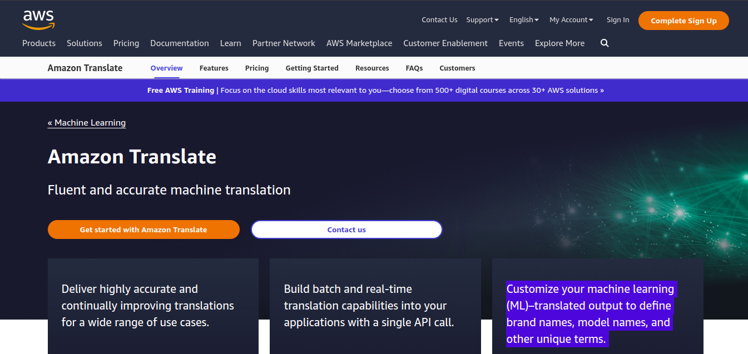Go to the Getting Started tab
This screenshot has height=354, width=748.
point(312,68)
